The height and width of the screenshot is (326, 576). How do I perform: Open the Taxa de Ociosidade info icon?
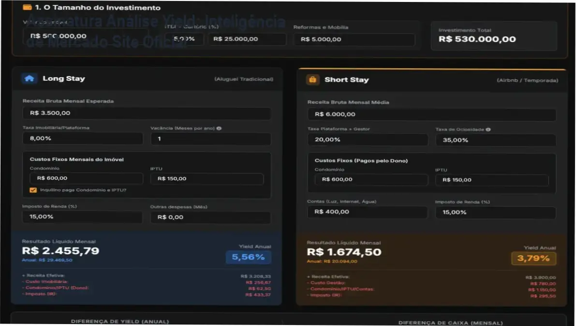click(488, 129)
